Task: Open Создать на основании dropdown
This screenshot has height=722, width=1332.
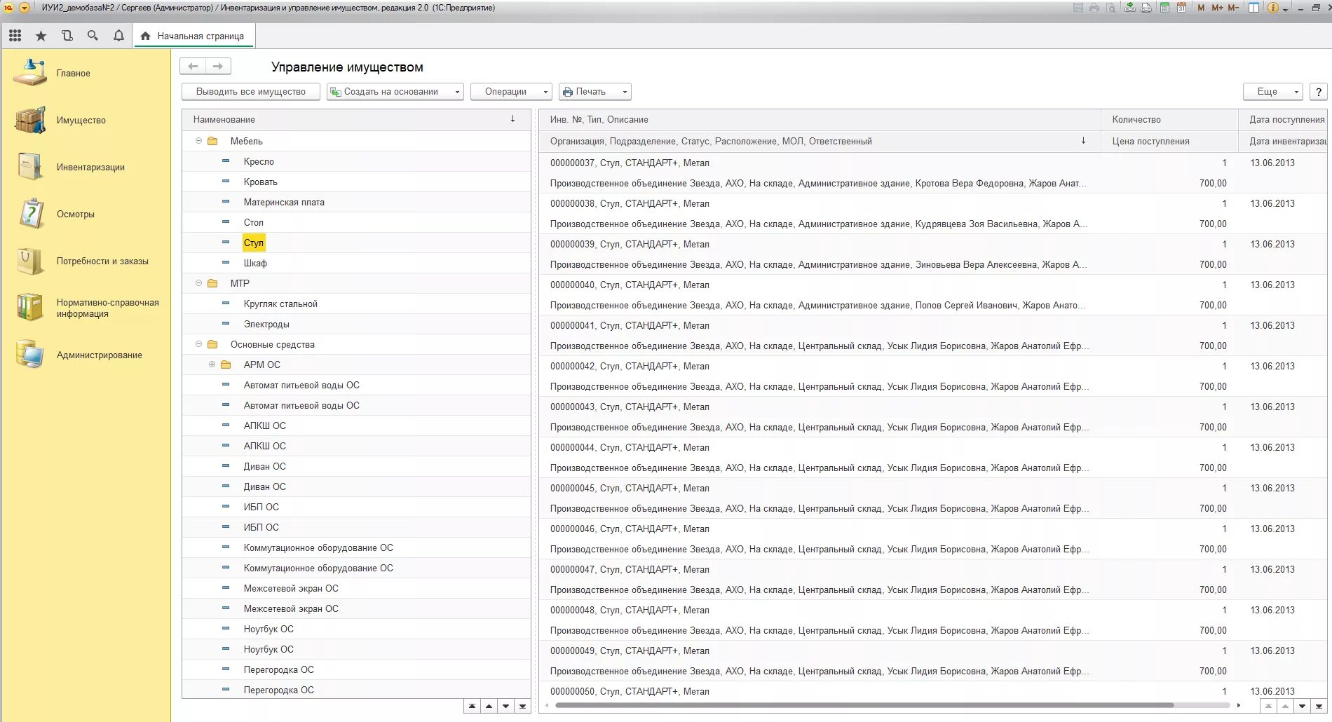Action: [x=395, y=92]
